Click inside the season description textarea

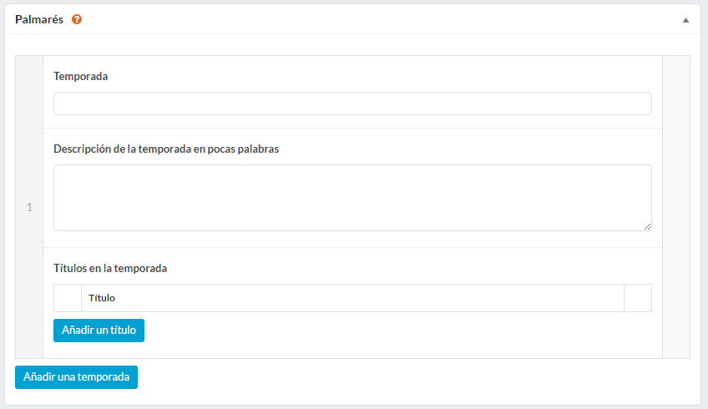[x=352, y=198]
